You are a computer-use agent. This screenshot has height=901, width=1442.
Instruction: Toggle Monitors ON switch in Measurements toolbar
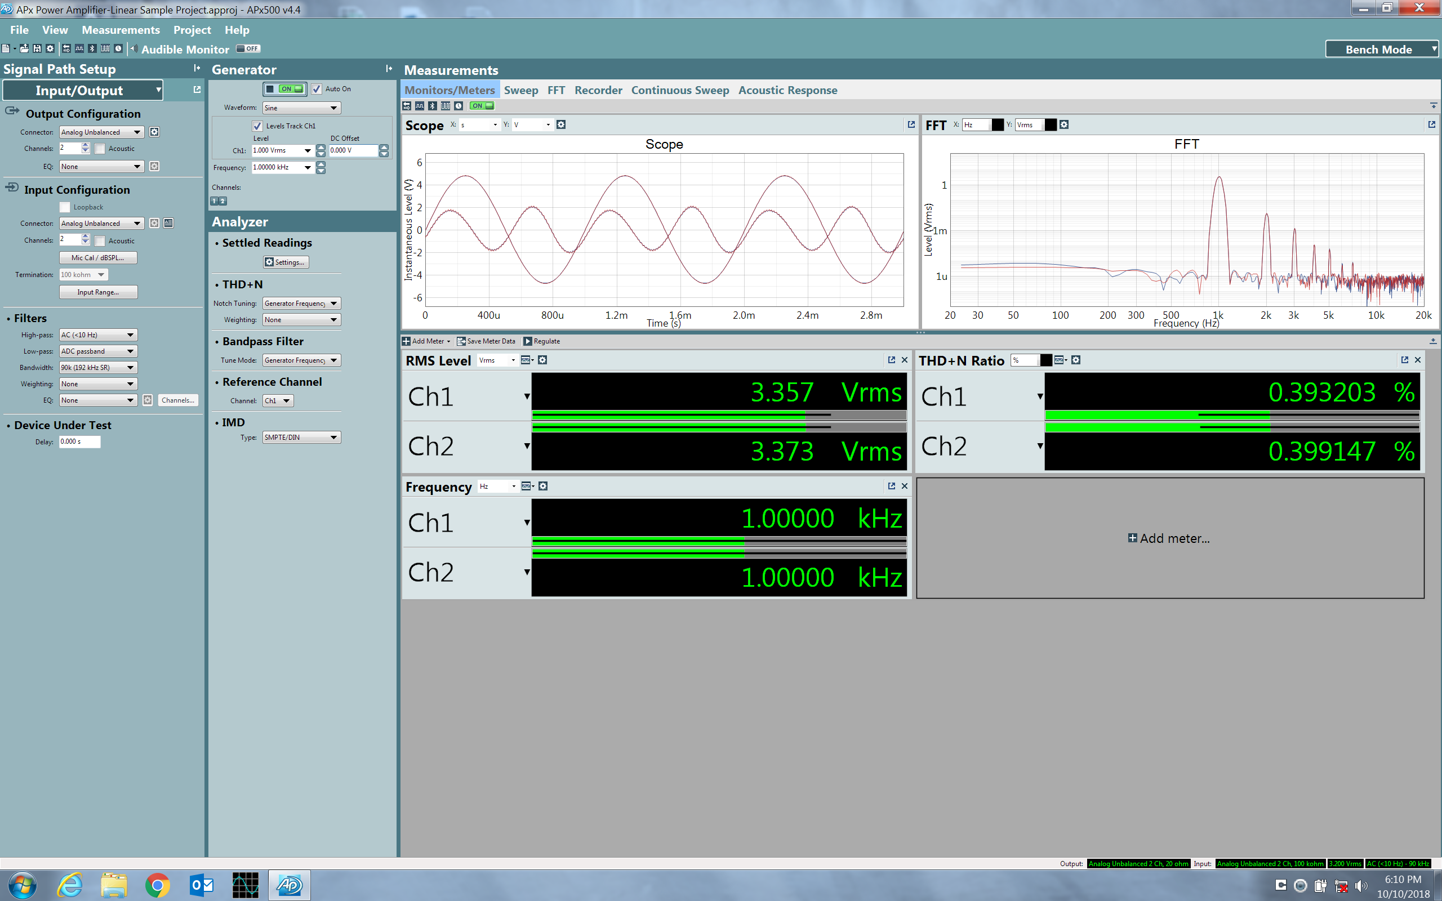(x=482, y=106)
